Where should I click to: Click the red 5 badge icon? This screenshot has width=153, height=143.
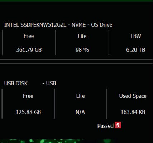pos(118,125)
